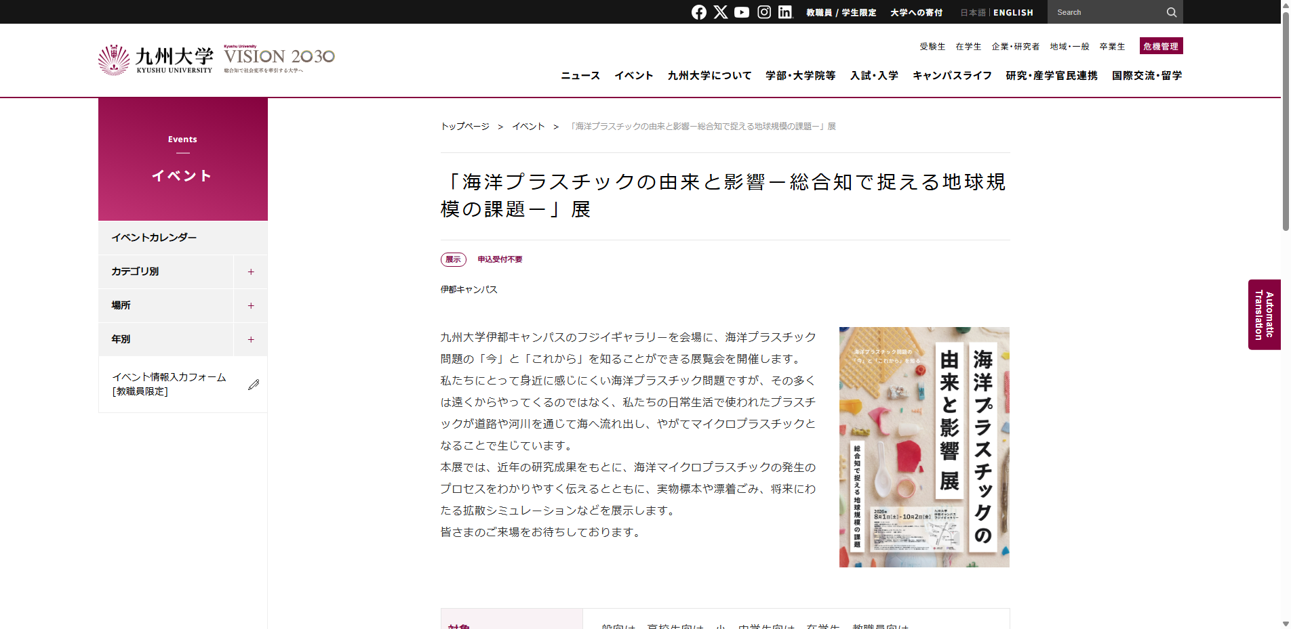This screenshot has width=1291, height=629.
Task: Switch language to ENGLISH
Action: pos(1013,12)
